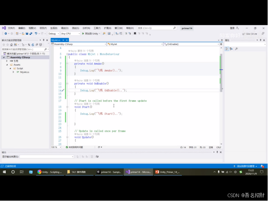The width and height of the screenshot is (268, 201).
Task: Collapse the Script folder node
Action: click(x=10, y=69)
